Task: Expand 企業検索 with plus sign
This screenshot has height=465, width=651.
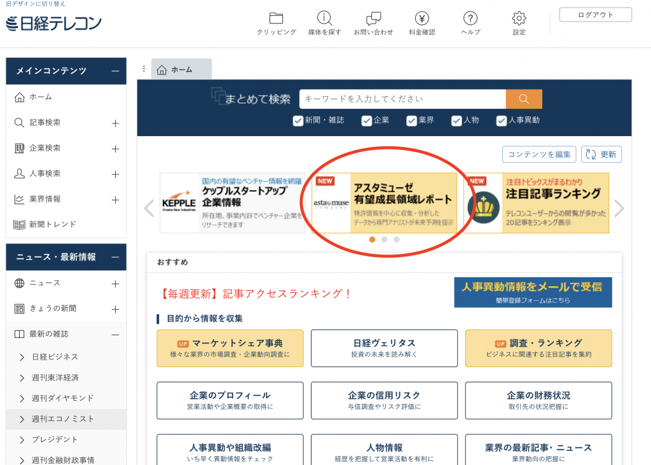Action: (x=116, y=149)
